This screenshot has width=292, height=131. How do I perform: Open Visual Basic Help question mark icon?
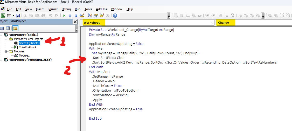[x=115, y=16]
